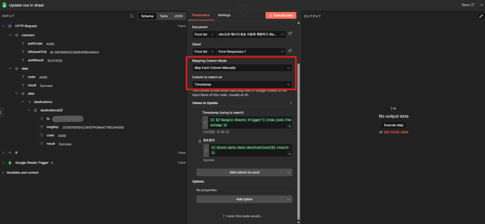Delete the 발송결과 column with trash icon

(200, 141)
